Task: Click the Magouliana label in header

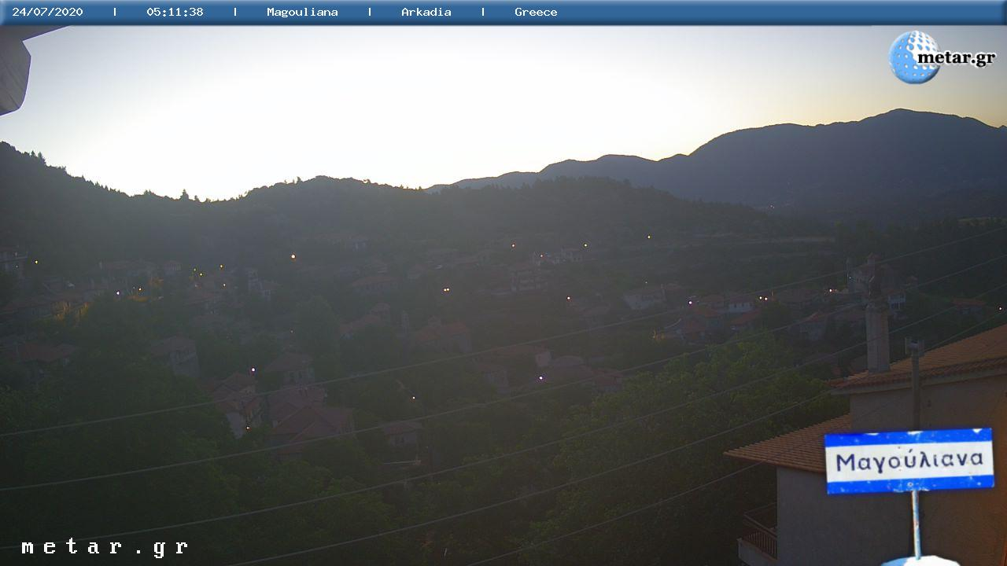Action: (302, 12)
